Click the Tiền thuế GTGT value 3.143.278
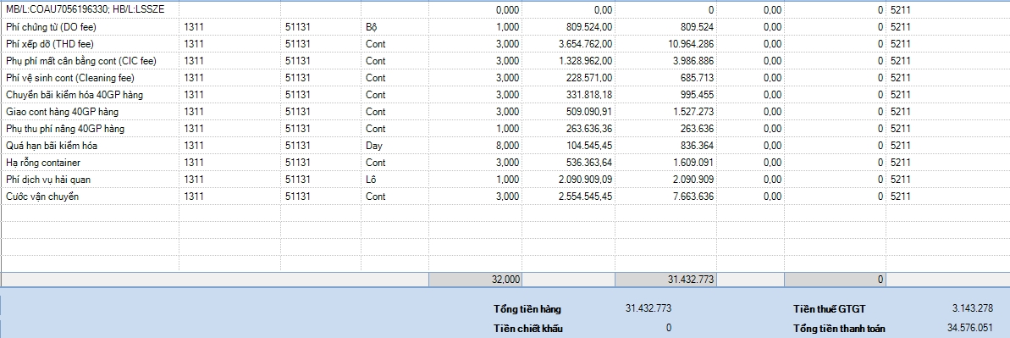 [972, 308]
